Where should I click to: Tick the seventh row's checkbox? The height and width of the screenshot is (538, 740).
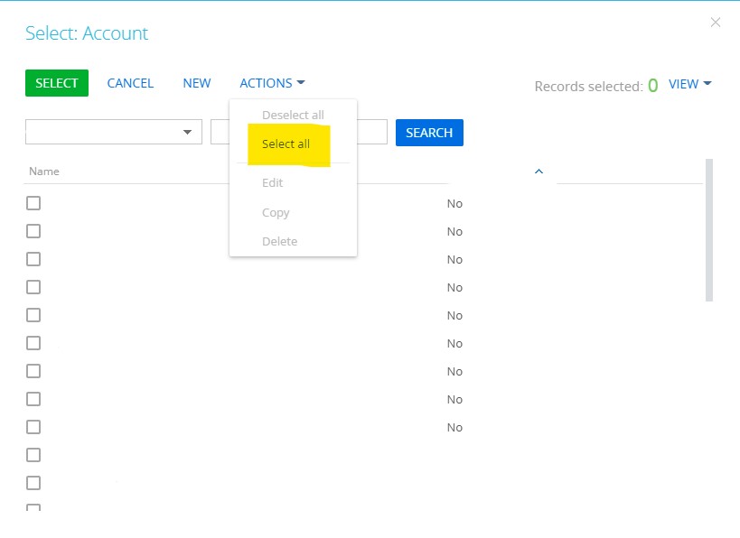[33, 371]
